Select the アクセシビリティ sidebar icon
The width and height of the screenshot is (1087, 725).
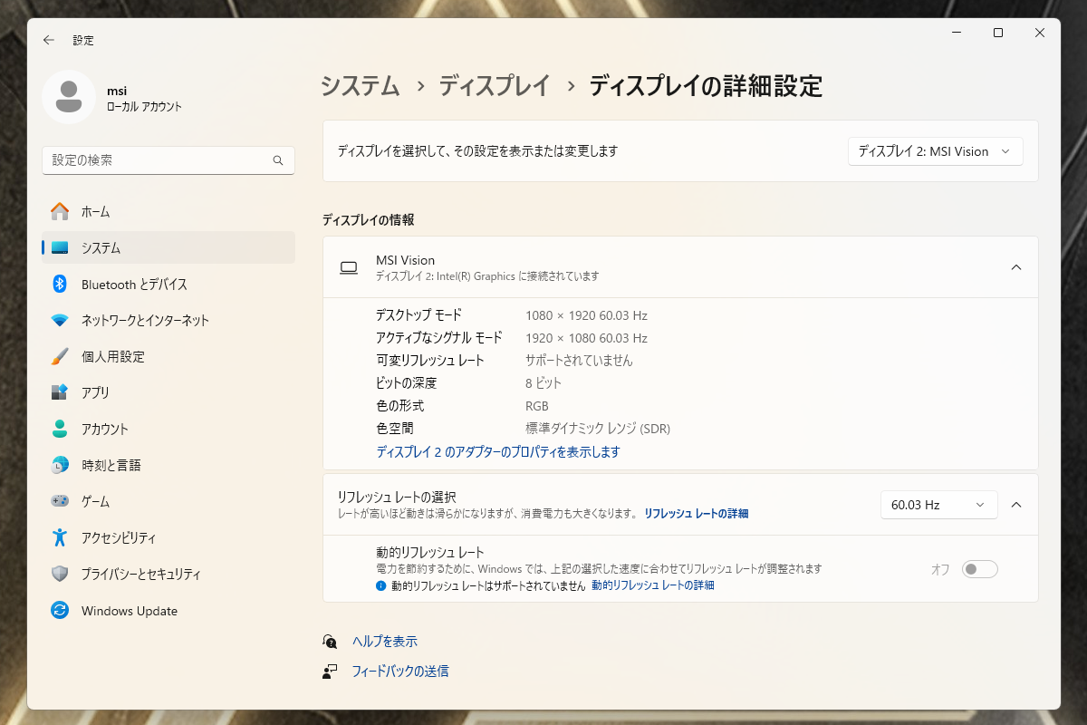59,537
